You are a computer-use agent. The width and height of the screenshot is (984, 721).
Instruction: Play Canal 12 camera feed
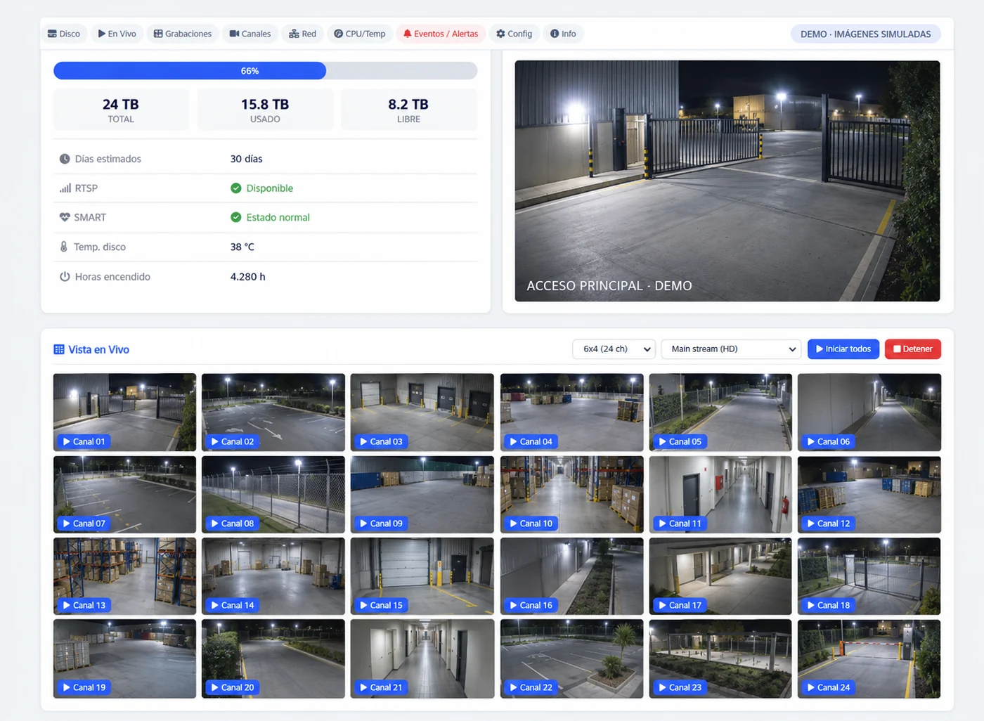[828, 524]
